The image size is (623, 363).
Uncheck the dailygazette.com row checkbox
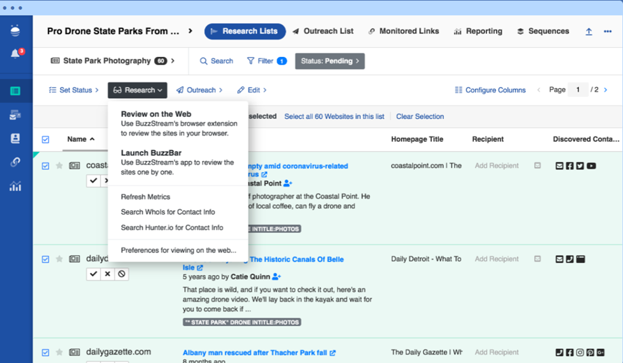(45, 352)
